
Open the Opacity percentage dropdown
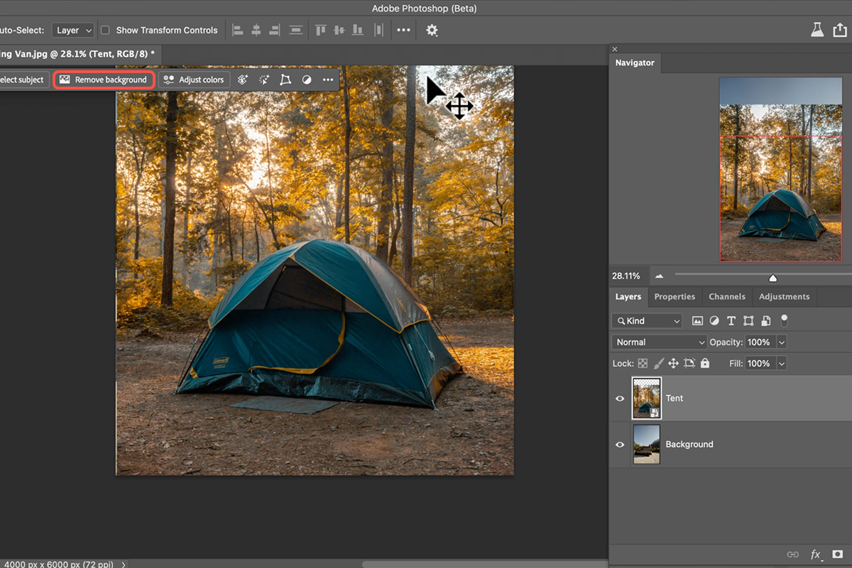pyautogui.click(x=781, y=342)
